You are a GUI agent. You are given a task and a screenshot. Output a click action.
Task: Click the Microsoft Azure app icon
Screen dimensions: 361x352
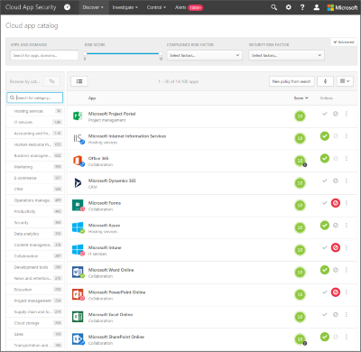pos(78,227)
